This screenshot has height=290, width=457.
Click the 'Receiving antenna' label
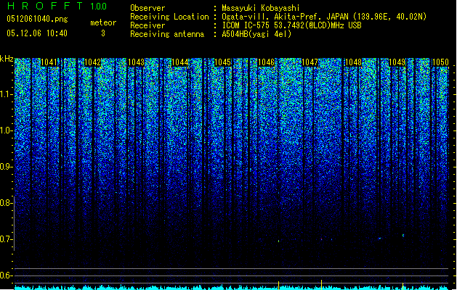coord(167,34)
